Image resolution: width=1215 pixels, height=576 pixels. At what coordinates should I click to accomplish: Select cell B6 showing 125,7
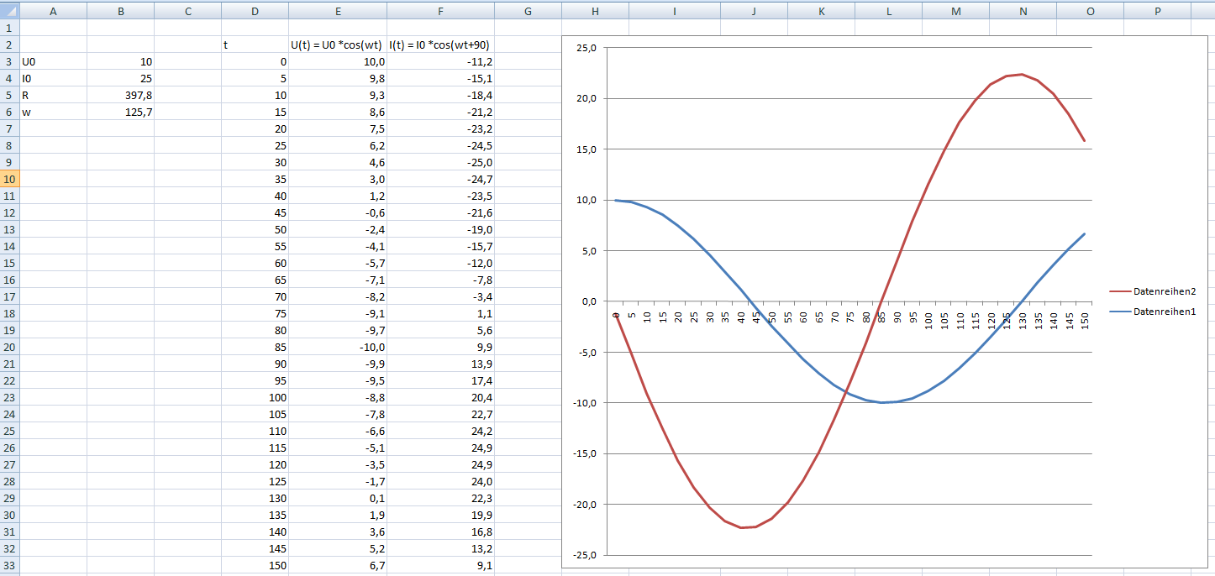click(121, 112)
